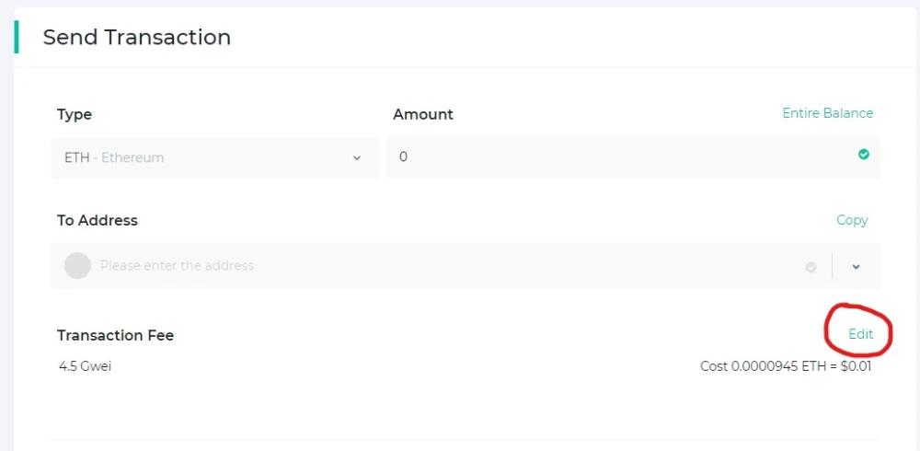Click the Transaction Fee label
Viewport: 920px width, 451px height.
click(116, 335)
